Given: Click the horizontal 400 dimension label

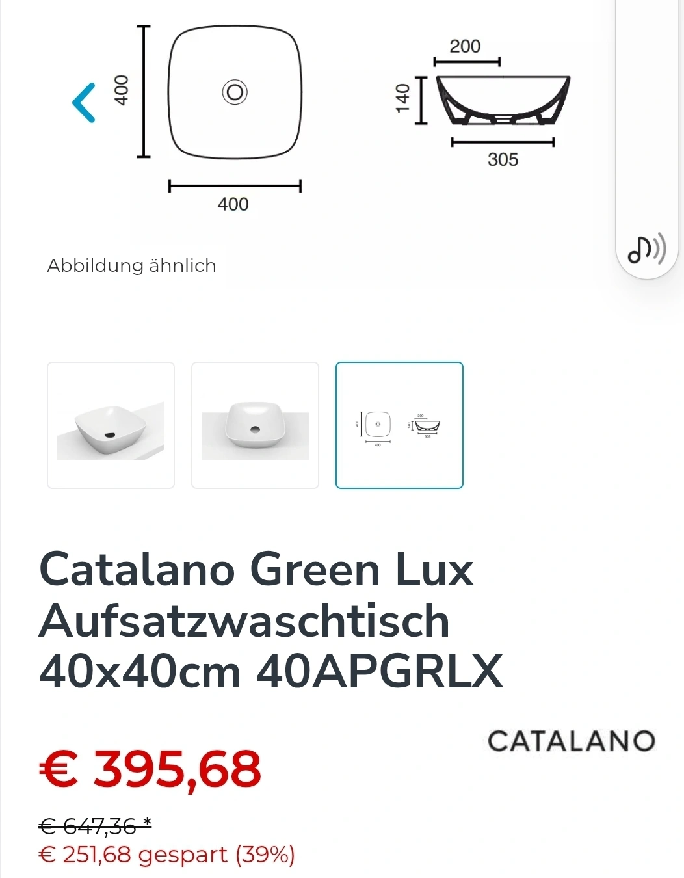Looking at the screenshot, I should [233, 204].
